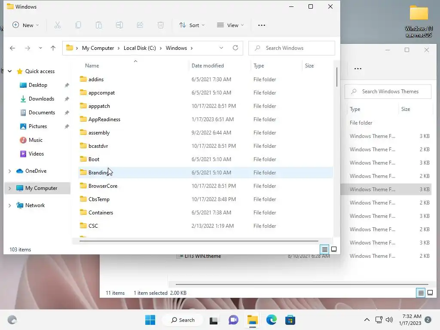Click My Computer in address path
The width and height of the screenshot is (440, 330).
(98, 48)
